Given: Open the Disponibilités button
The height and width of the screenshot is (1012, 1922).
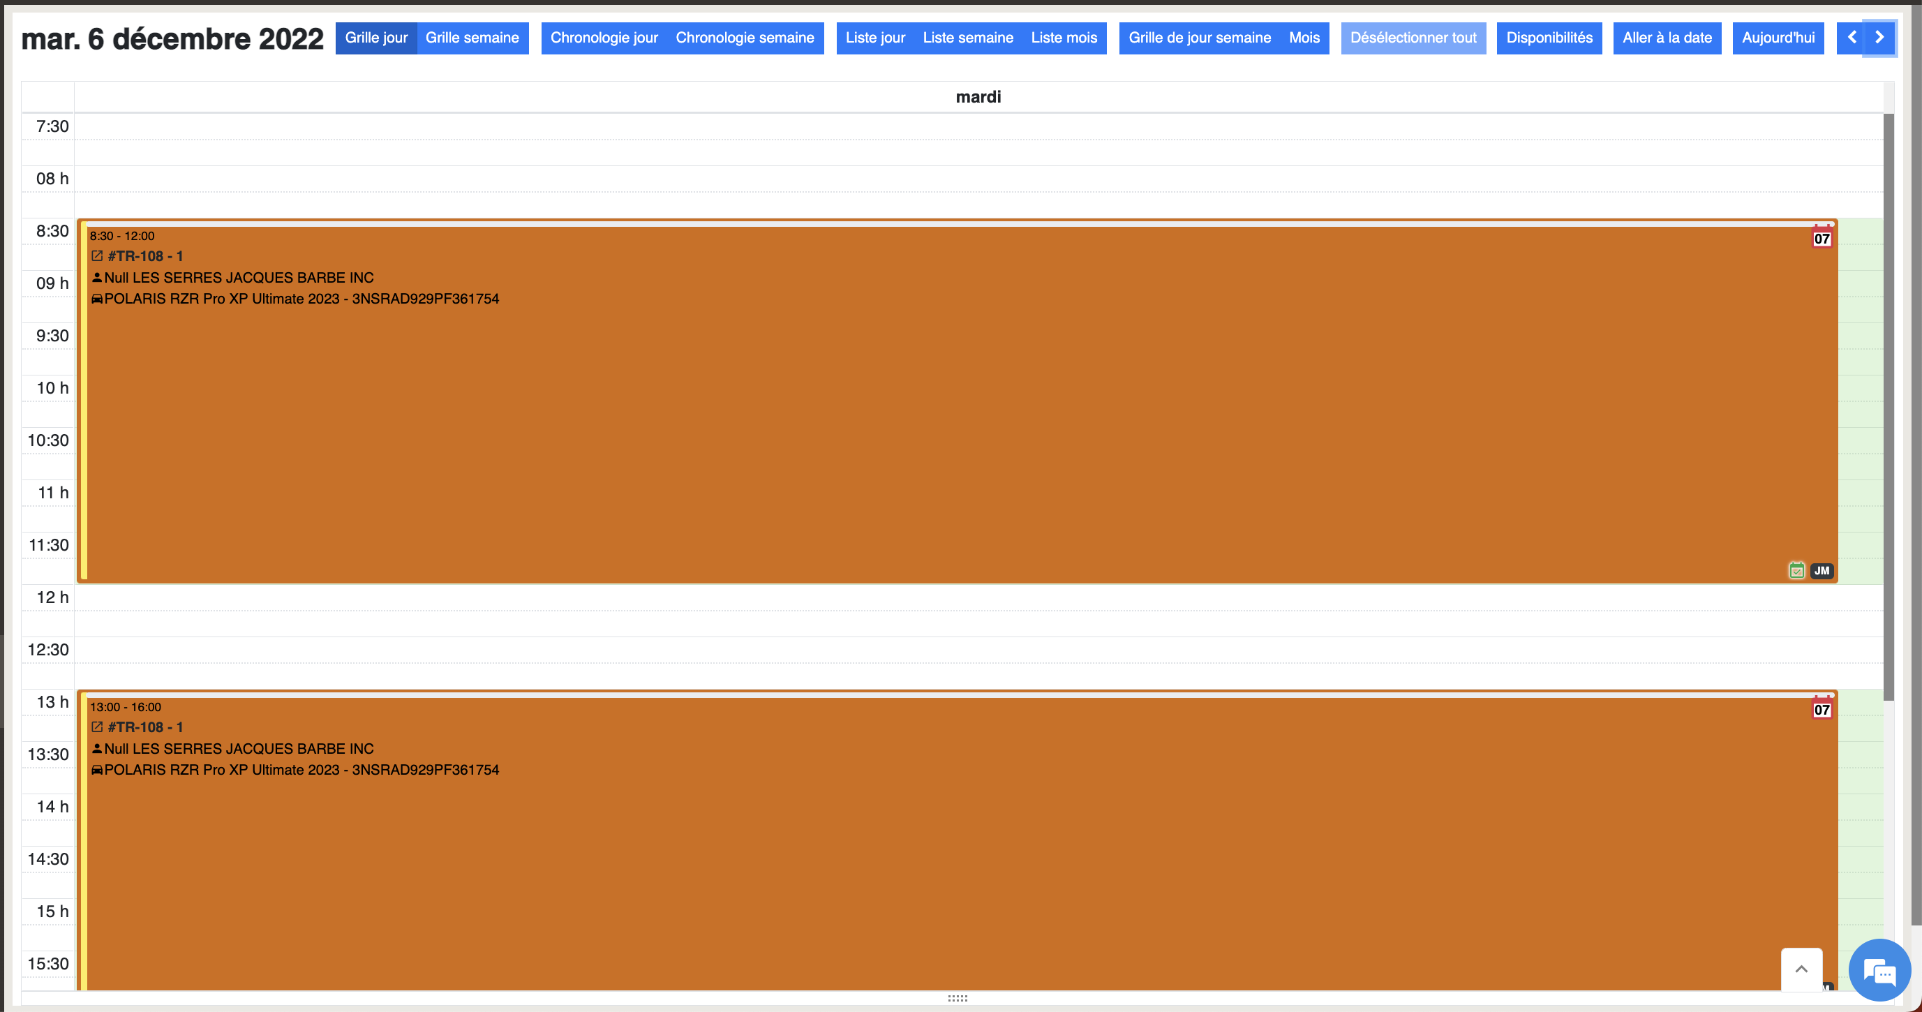Looking at the screenshot, I should (1549, 38).
